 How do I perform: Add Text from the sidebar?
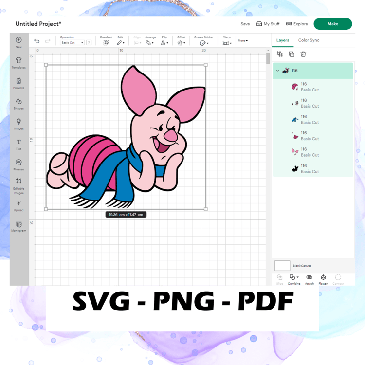[18, 145]
